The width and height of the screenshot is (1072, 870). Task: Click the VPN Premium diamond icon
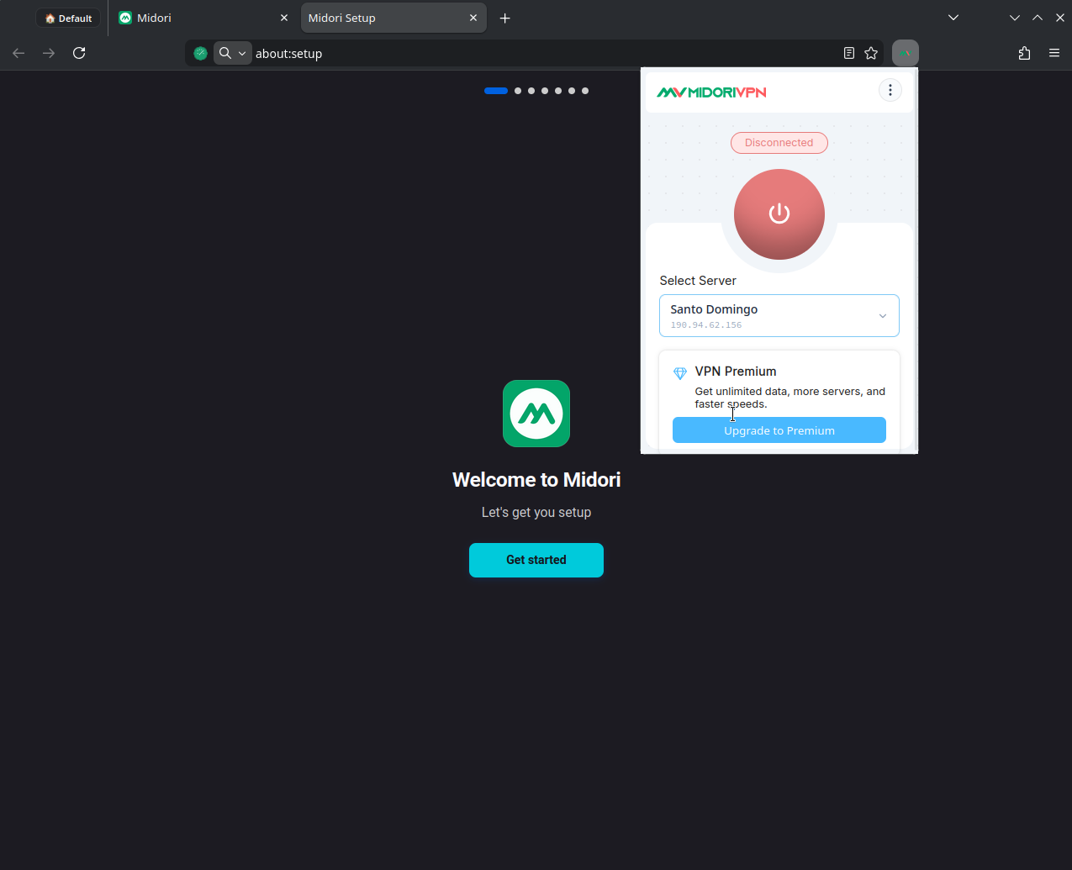(x=680, y=373)
